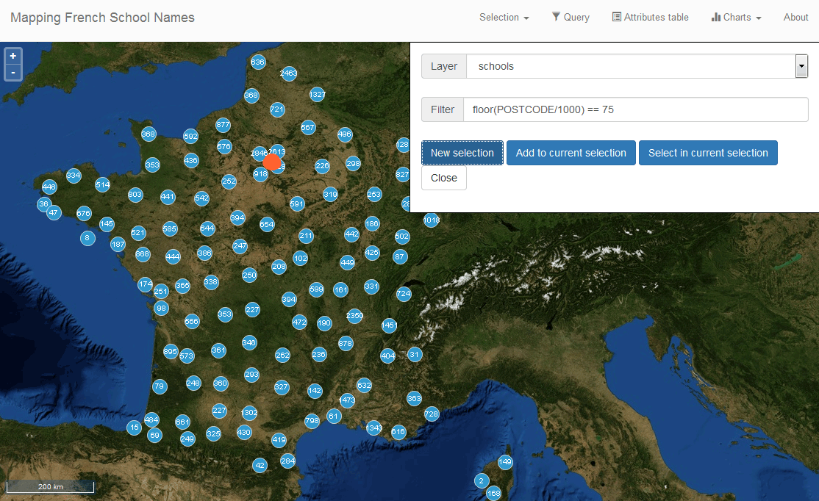Open the About page
Viewport: 819px width, 501px height.
[x=795, y=17]
